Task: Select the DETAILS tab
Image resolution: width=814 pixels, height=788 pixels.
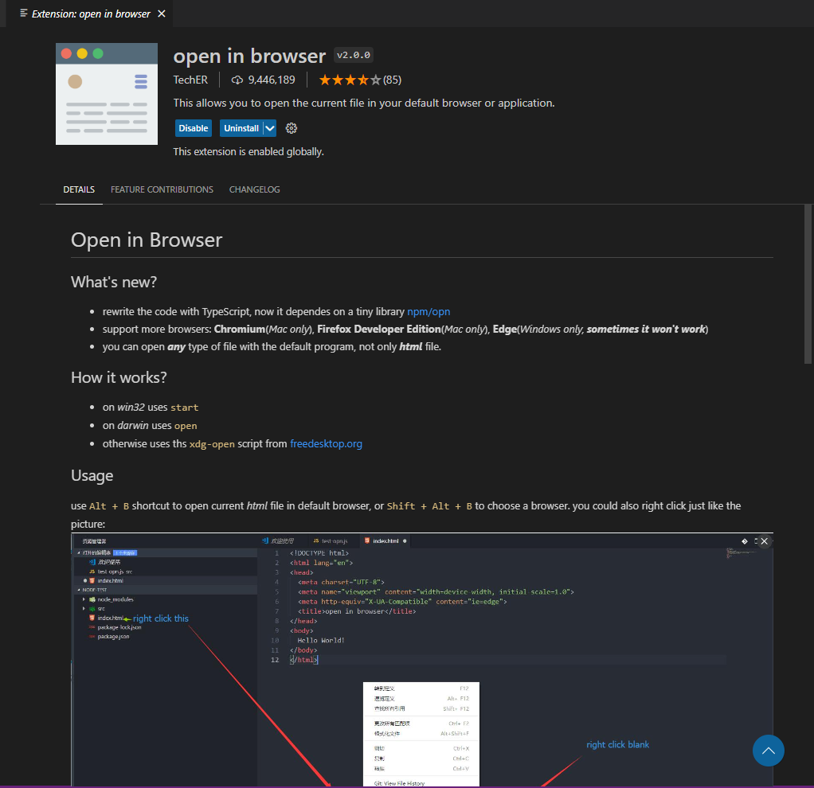Action: 78,189
